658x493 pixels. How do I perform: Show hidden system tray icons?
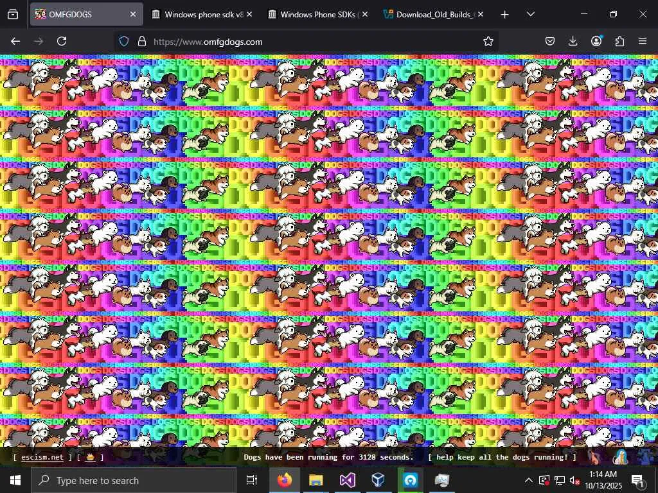point(529,480)
